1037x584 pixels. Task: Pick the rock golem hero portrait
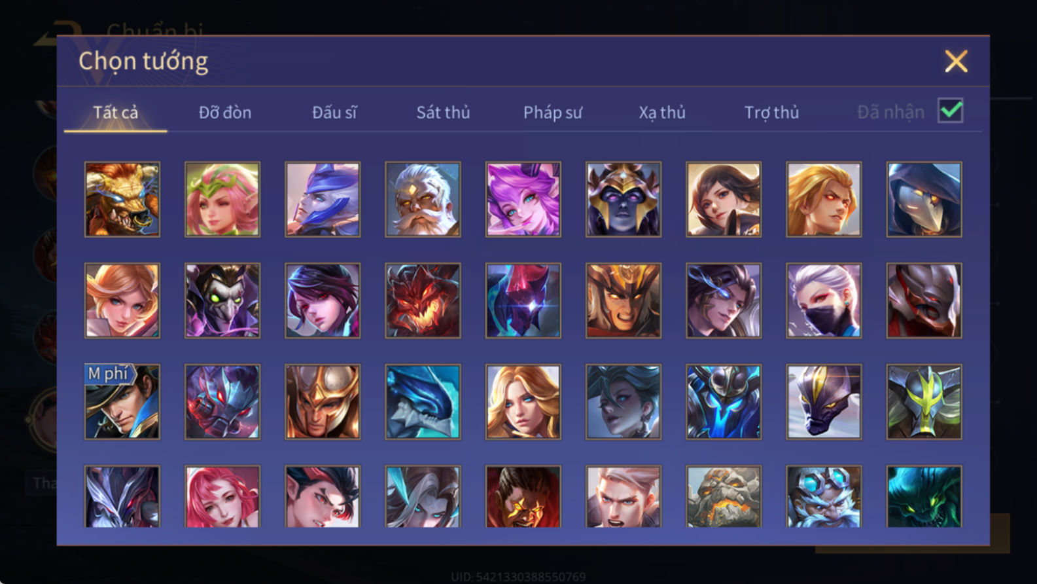click(724, 496)
